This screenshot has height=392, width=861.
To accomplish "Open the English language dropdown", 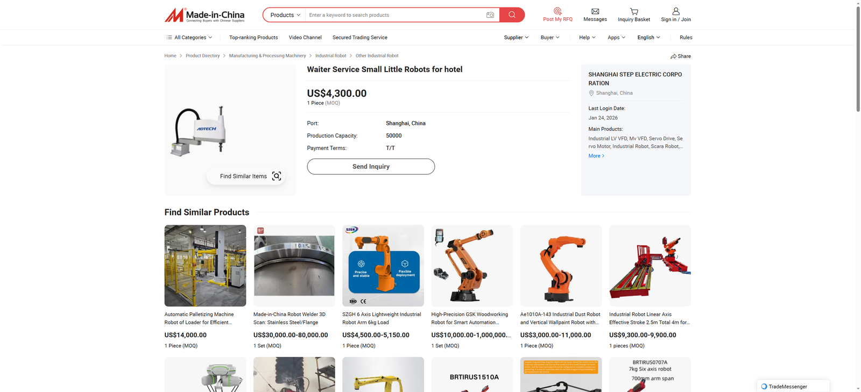I will 648,38.
